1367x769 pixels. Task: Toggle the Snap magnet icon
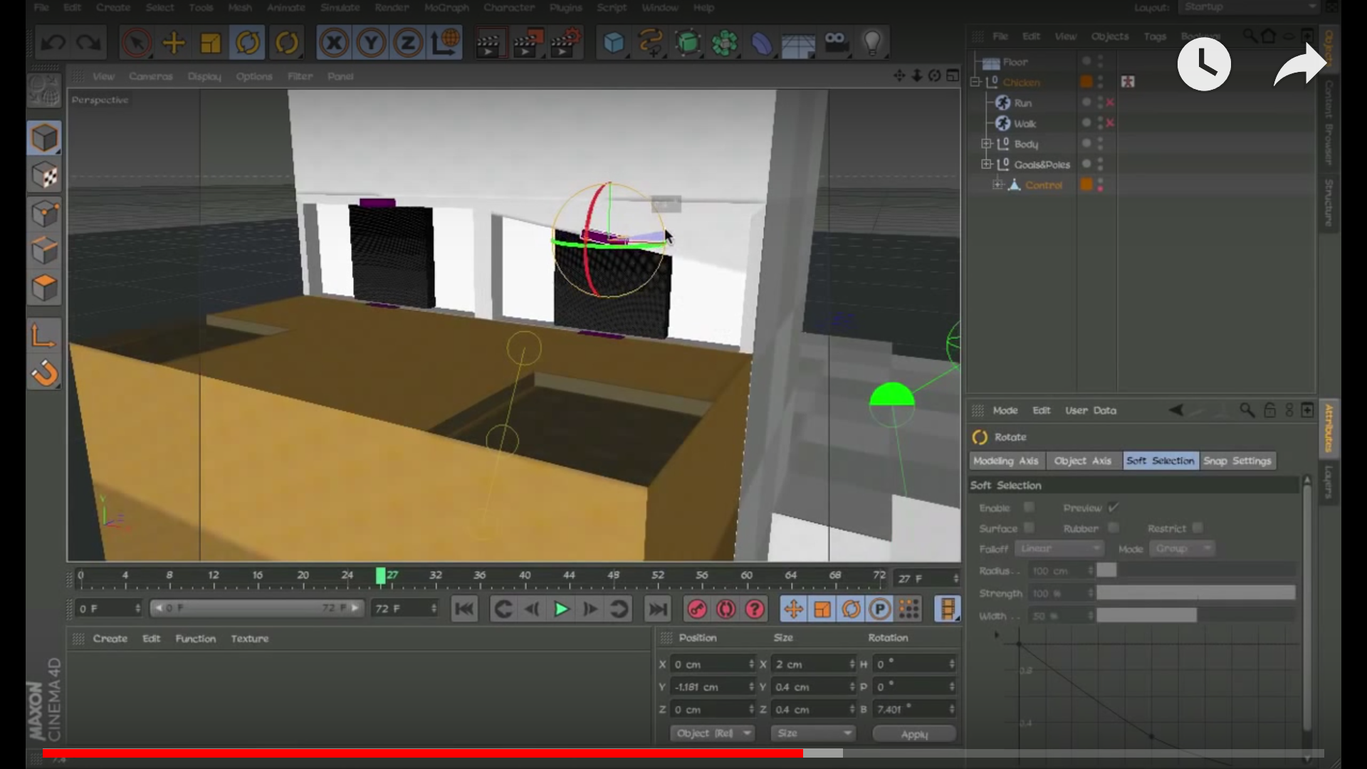(45, 373)
